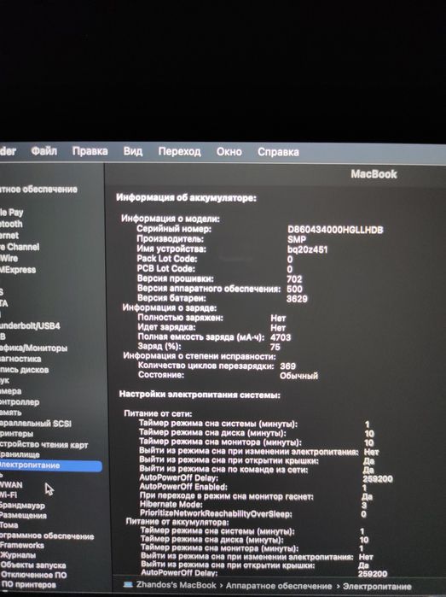The width and height of the screenshot is (446, 597).
Task: Select Камера in the sidebar
Action: (10, 391)
